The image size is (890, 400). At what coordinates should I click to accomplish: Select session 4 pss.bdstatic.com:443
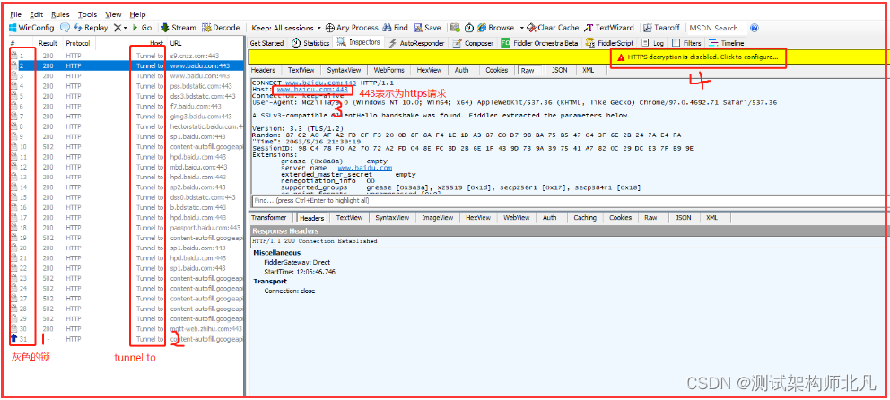[x=126, y=86]
